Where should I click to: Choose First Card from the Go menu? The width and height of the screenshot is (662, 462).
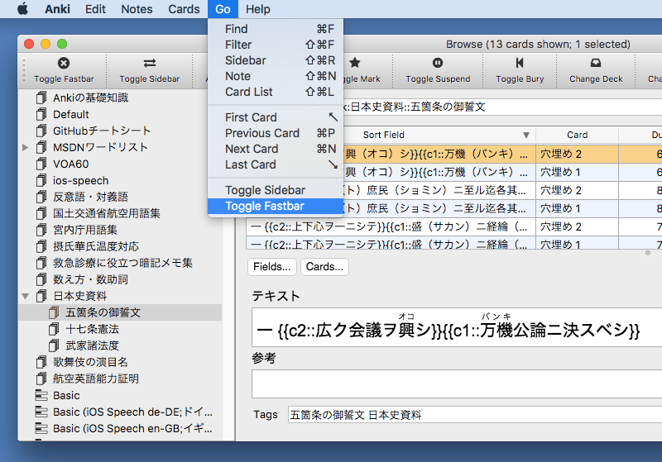[x=276, y=117]
